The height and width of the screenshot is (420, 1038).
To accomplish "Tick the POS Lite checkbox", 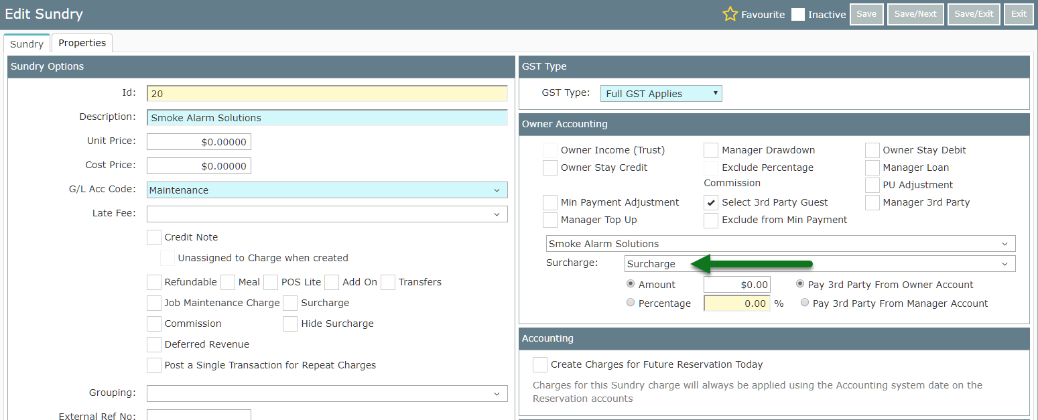I will click(271, 282).
